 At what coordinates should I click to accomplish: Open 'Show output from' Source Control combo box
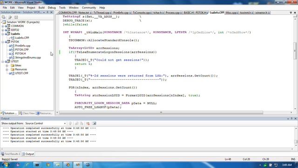(45, 123)
